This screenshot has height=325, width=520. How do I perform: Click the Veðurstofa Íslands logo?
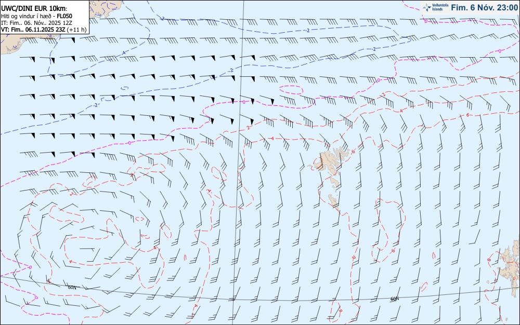click(436, 7)
